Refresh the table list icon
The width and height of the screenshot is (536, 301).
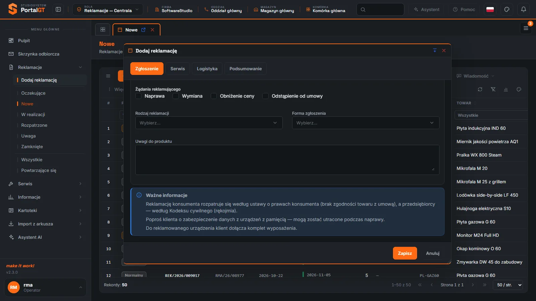coord(480,89)
